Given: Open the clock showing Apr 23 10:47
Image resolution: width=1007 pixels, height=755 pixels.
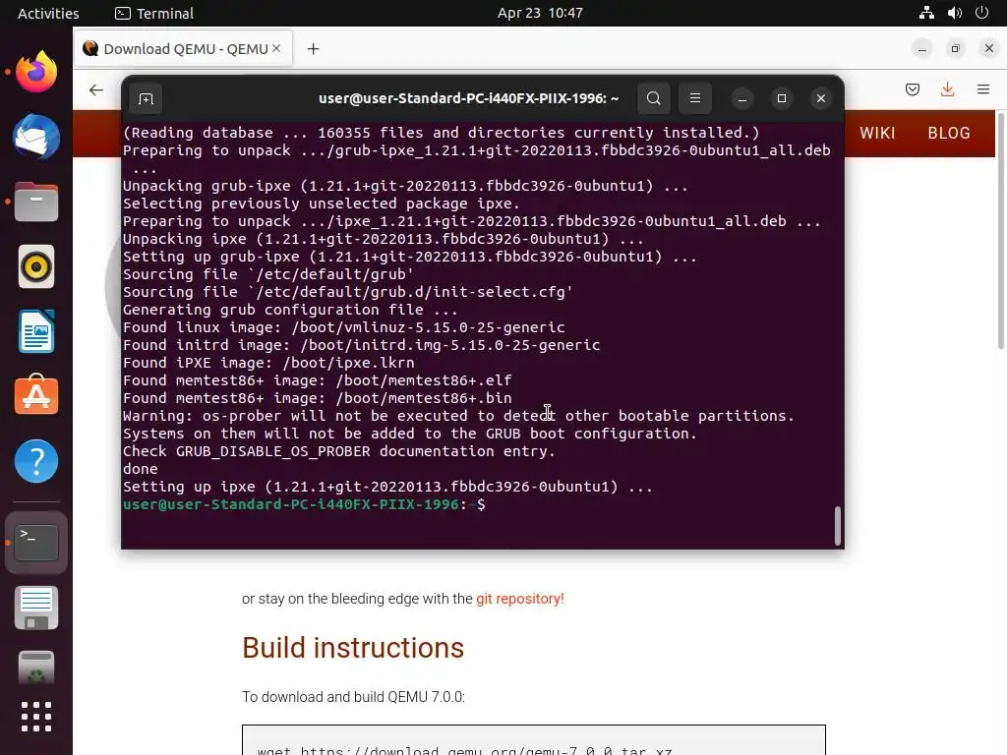Looking at the screenshot, I should pos(540,13).
